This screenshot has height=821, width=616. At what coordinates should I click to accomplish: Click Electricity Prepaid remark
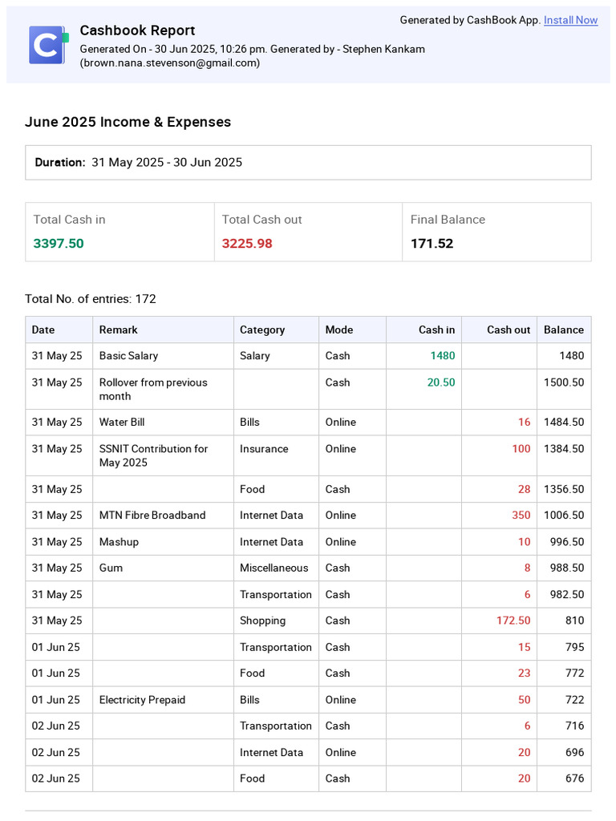(x=142, y=700)
